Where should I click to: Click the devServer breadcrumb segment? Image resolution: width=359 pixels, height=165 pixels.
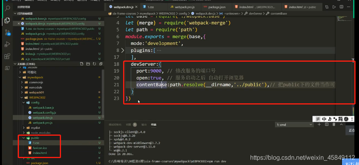255,13
